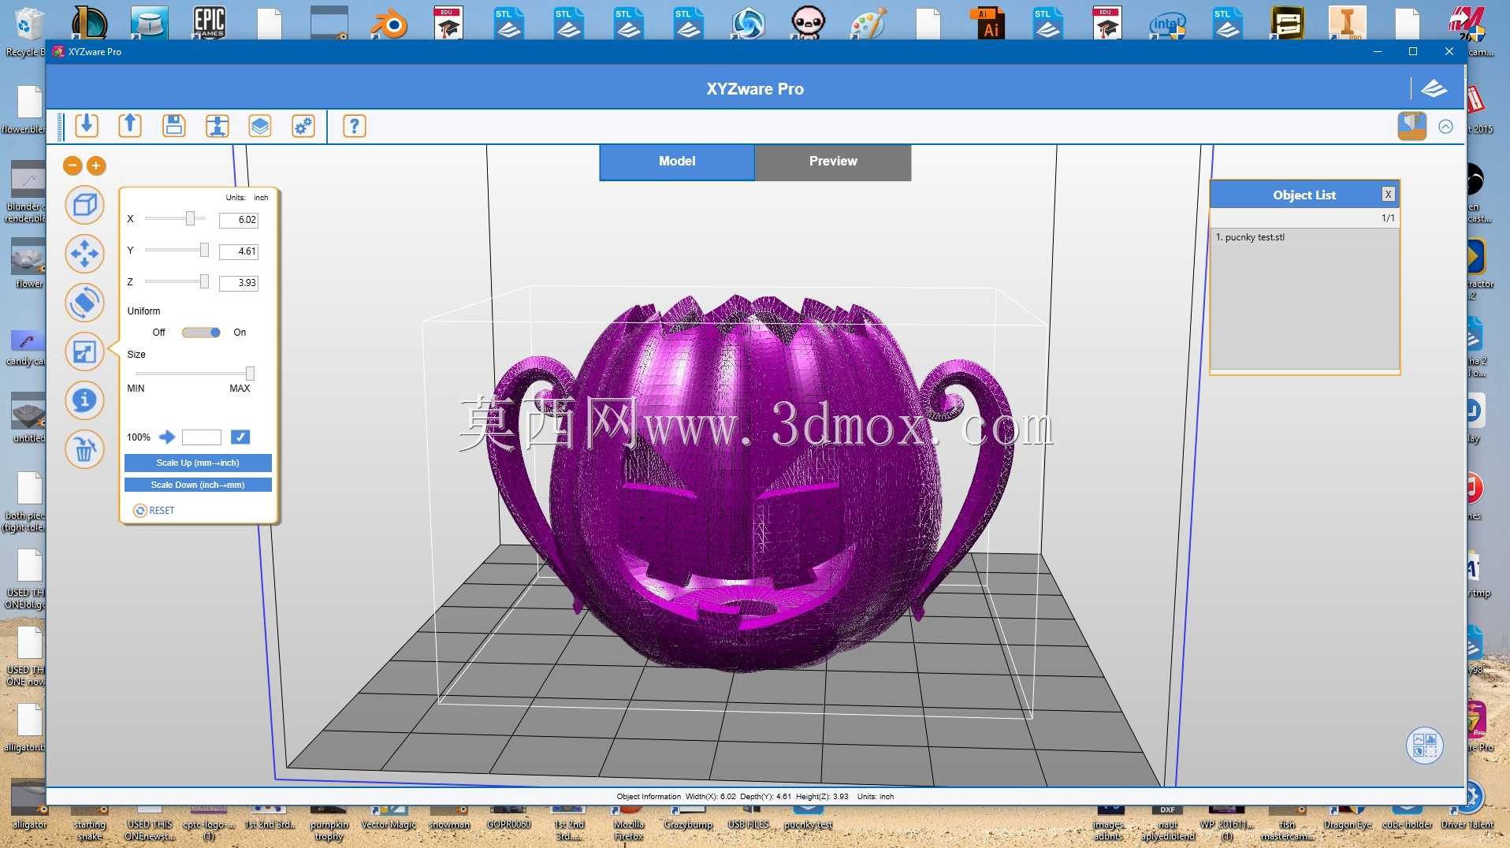Click the orange printer monitor icon
Screen dimensions: 1510x848
[x=1411, y=126]
